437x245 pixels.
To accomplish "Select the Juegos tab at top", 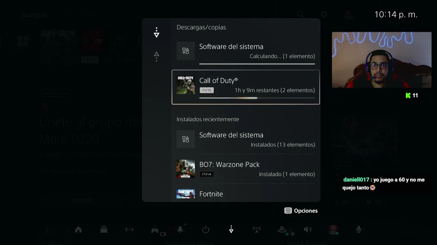I will (33, 15).
